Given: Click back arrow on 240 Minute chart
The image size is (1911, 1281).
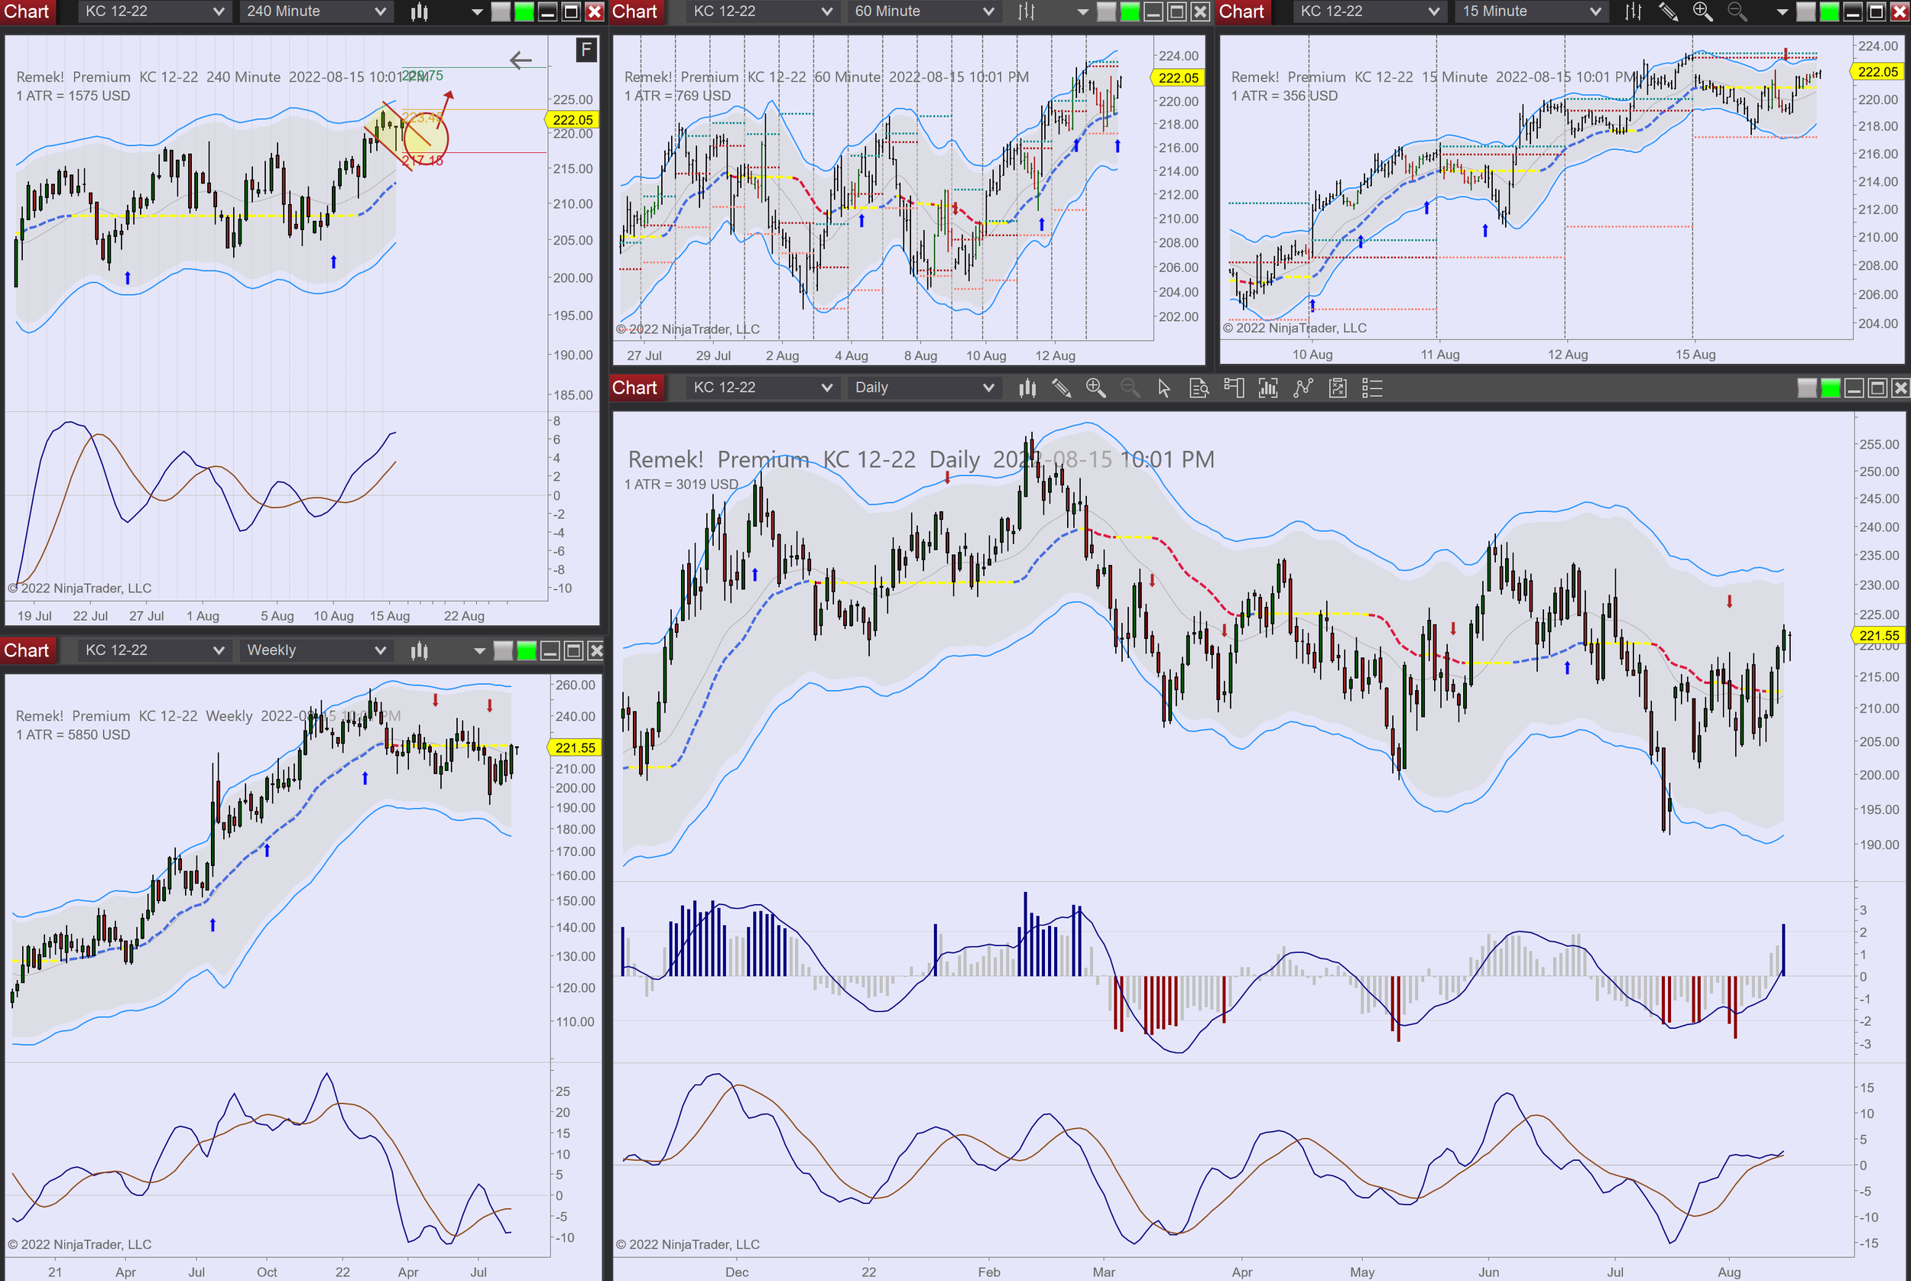Looking at the screenshot, I should click(x=521, y=60).
